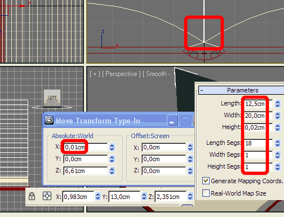
Task: Click the Absolute World Z field
Action: point(86,171)
